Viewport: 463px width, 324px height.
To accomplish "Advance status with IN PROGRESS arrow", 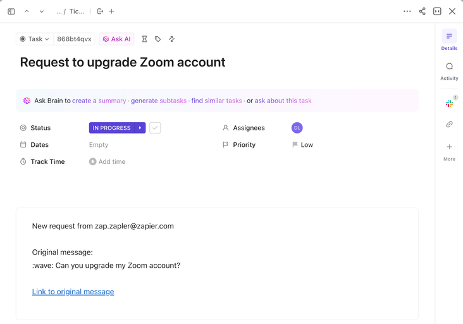I will click(x=140, y=128).
